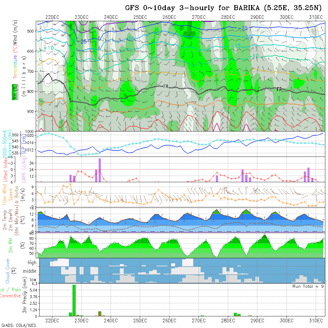Click the red convective precipitation bar
The width and height of the screenshot is (328, 328).
pos(100,313)
